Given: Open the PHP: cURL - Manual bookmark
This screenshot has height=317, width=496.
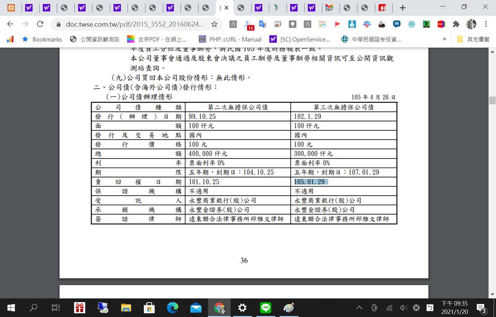Looking at the screenshot, I should 230,39.
